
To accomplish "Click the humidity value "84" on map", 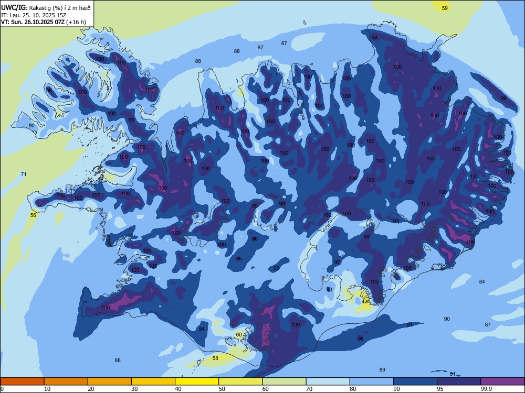I will (482, 281).
